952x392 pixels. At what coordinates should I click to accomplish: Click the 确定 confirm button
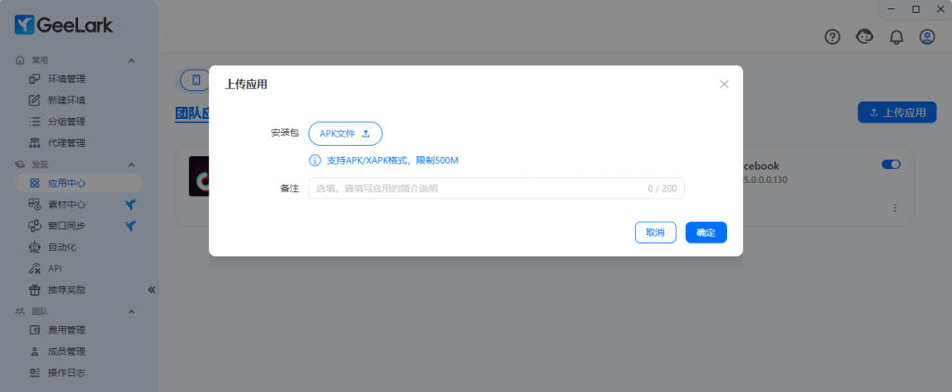[706, 232]
